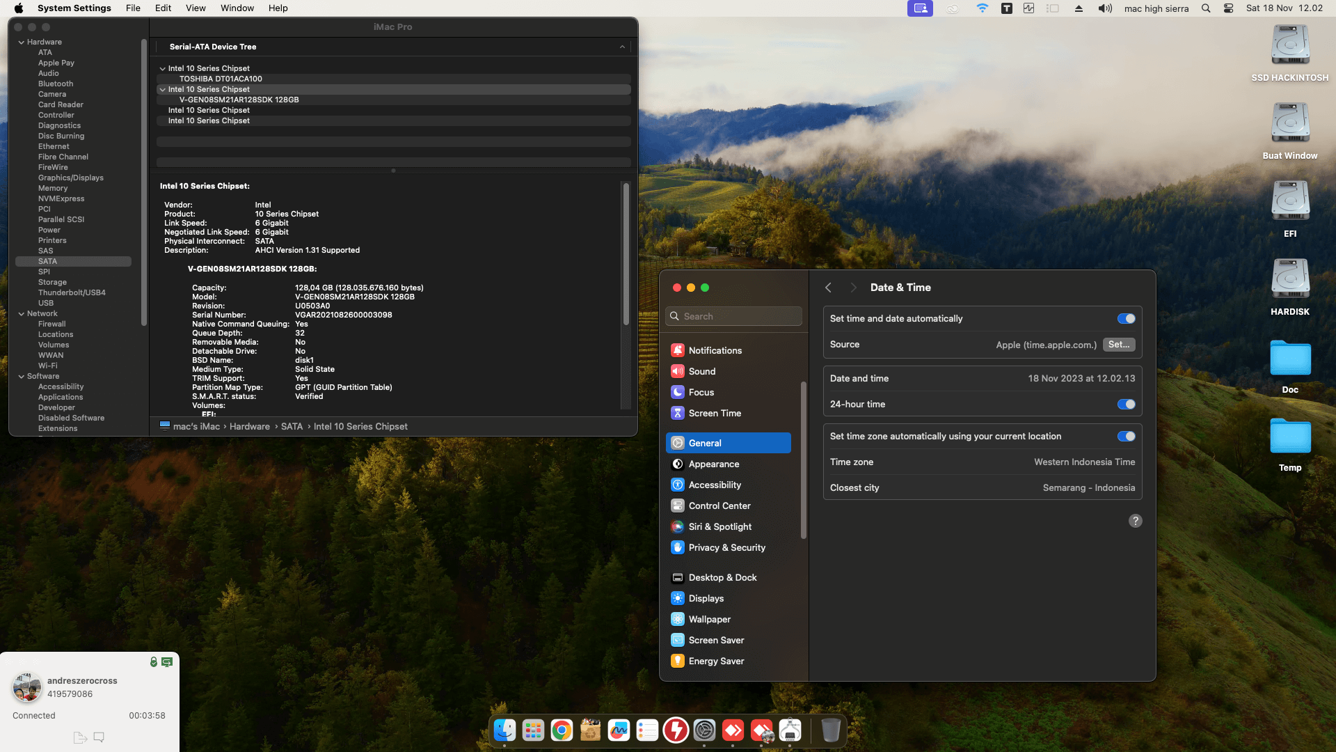
Task: Open Freeform from the Dock
Action: (x=619, y=730)
